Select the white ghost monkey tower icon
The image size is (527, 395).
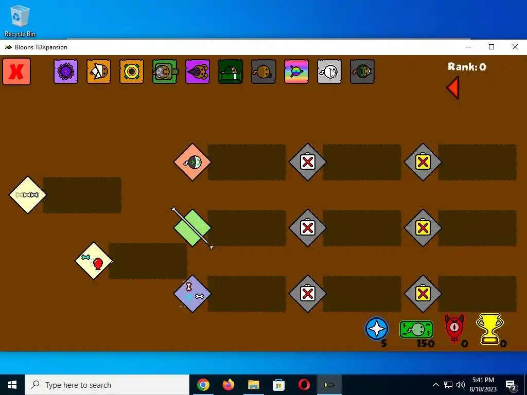click(329, 71)
